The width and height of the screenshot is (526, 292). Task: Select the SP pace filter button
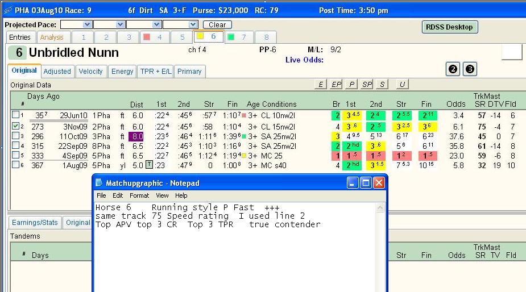click(x=367, y=85)
